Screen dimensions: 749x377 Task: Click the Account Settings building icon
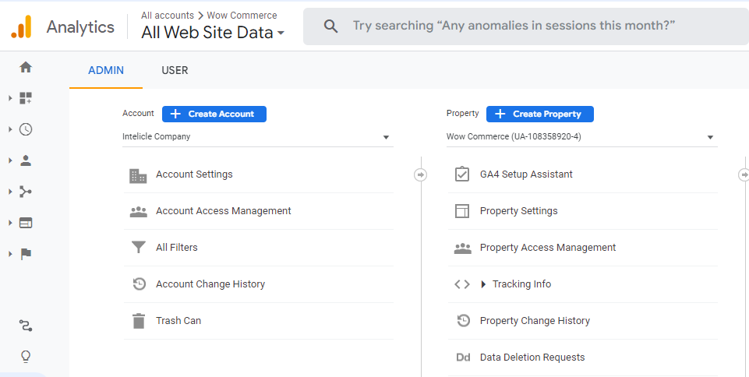point(138,175)
